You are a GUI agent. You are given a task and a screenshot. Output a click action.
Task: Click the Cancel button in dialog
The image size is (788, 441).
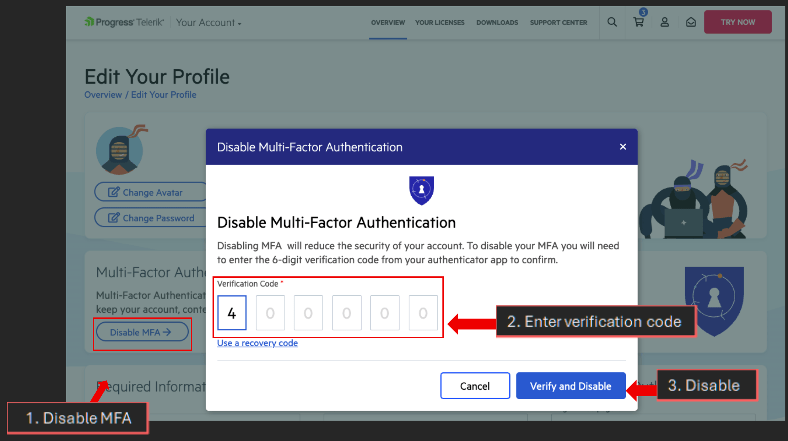click(x=475, y=386)
